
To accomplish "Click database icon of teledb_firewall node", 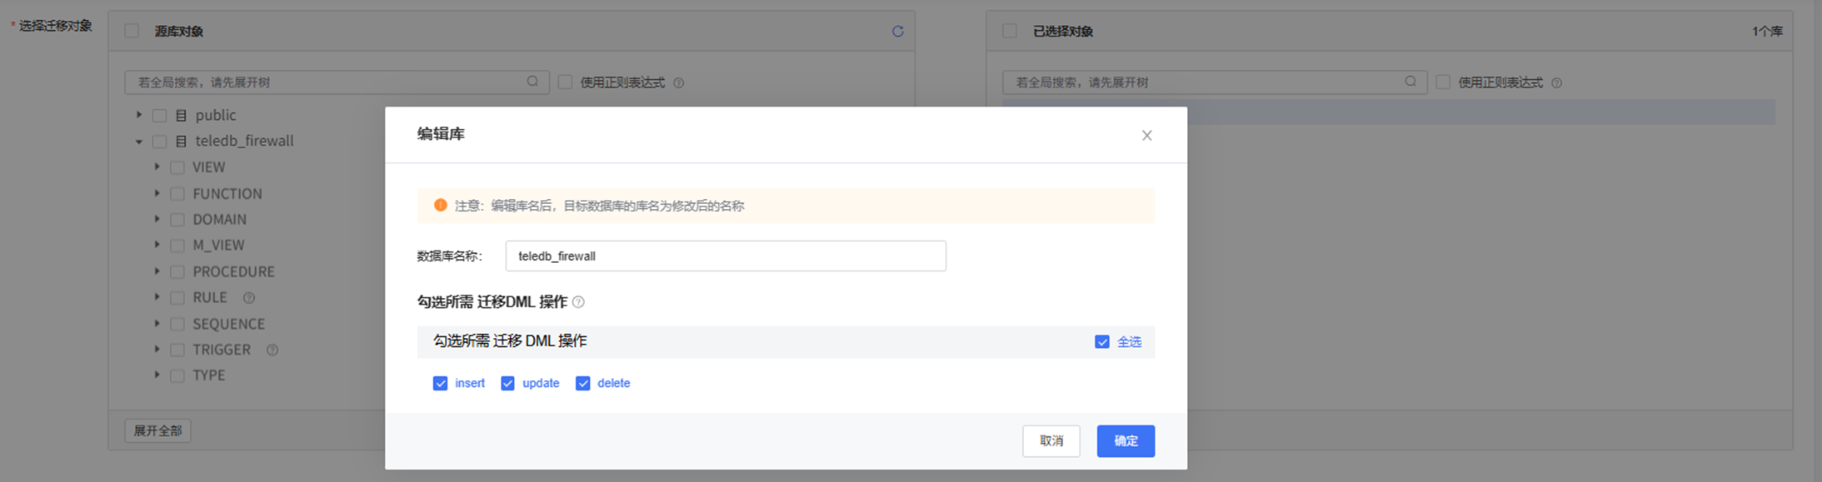I will click(181, 142).
